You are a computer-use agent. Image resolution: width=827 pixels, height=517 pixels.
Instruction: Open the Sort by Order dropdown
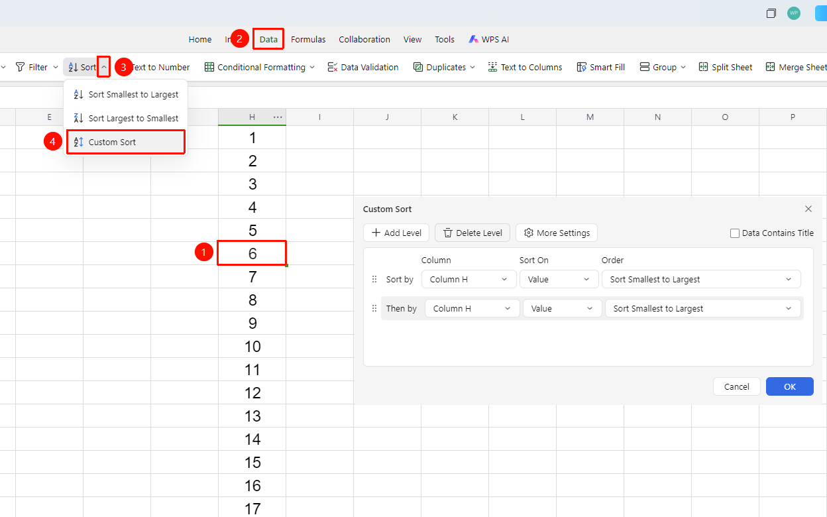tap(701, 279)
